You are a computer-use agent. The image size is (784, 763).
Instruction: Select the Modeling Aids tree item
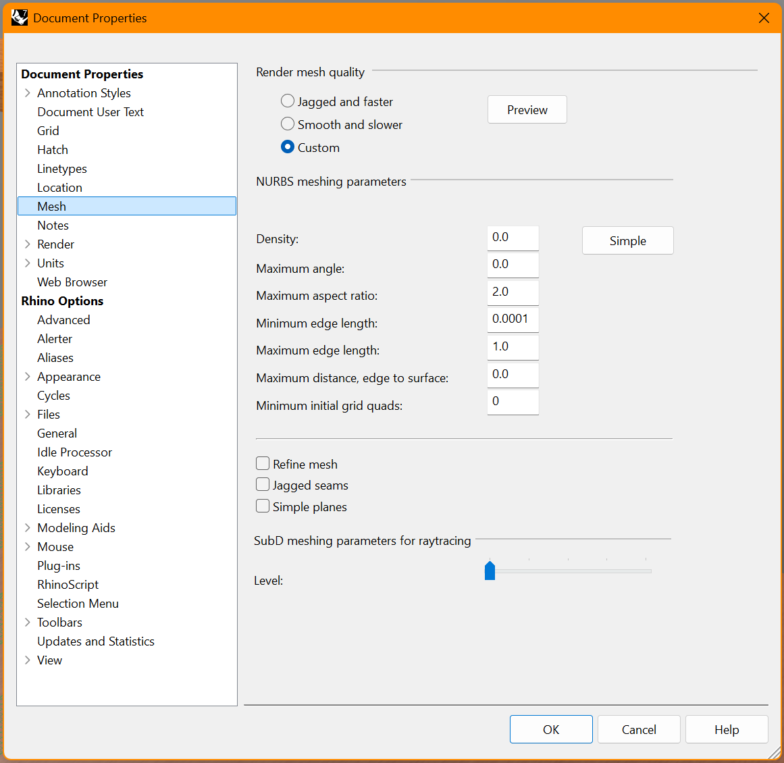click(76, 528)
